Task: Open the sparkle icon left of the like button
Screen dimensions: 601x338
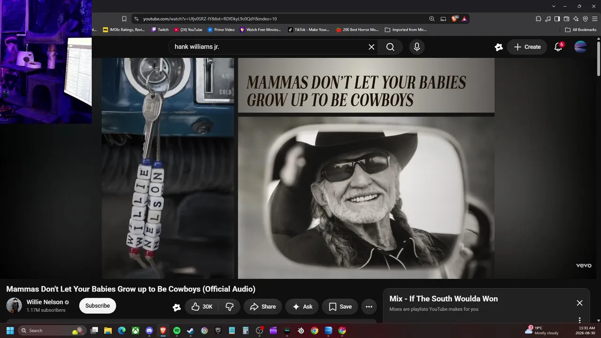Action: (x=177, y=307)
